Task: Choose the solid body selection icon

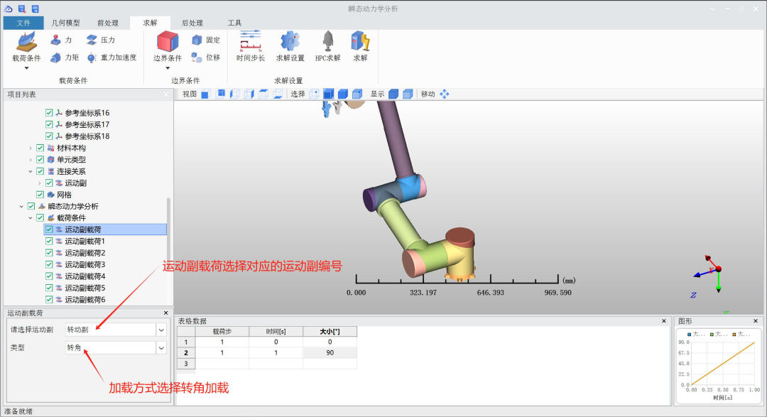Action: 343,94
